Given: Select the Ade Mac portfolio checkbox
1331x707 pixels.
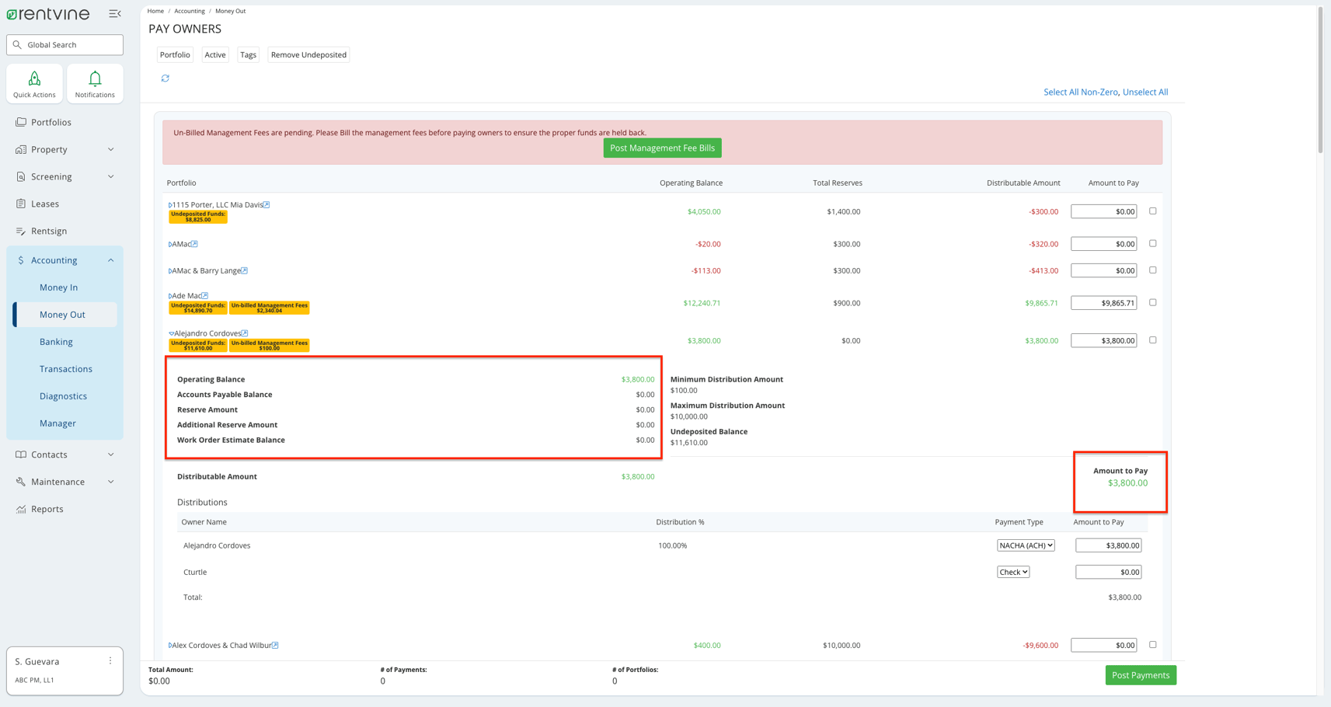Looking at the screenshot, I should 1152,303.
